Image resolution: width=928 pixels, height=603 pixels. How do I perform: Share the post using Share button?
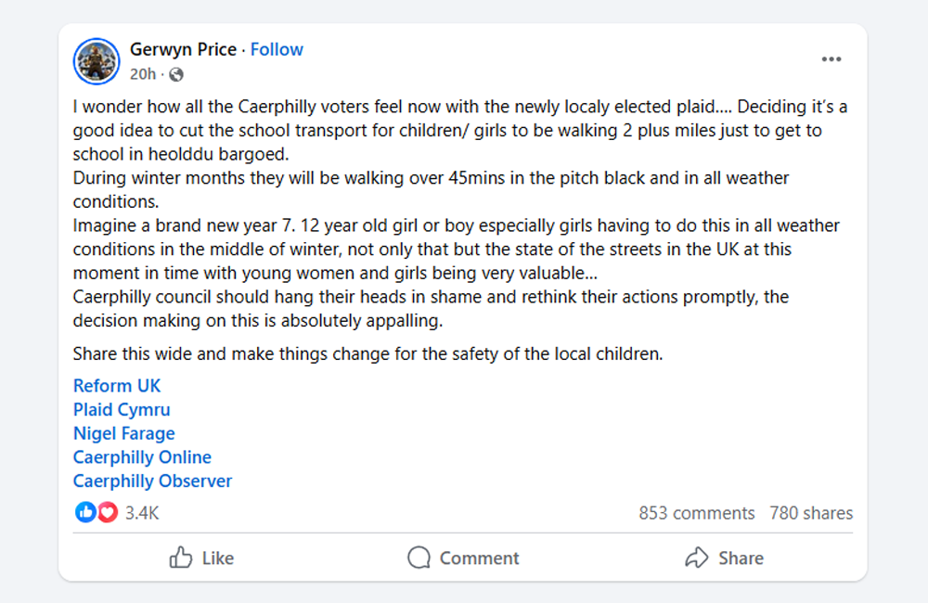click(x=724, y=558)
